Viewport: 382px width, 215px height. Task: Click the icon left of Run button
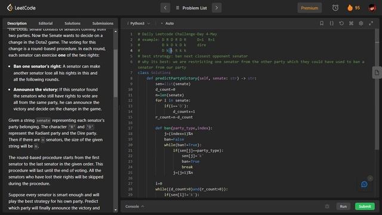coord(327,207)
